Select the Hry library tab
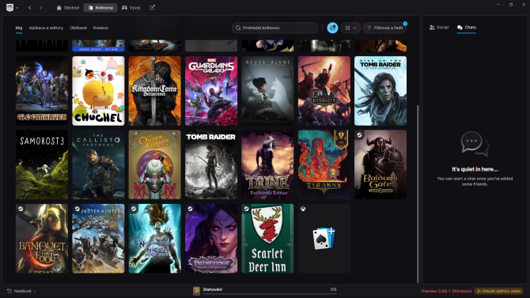The height and width of the screenshot is (298, 530). pos(19,28)
